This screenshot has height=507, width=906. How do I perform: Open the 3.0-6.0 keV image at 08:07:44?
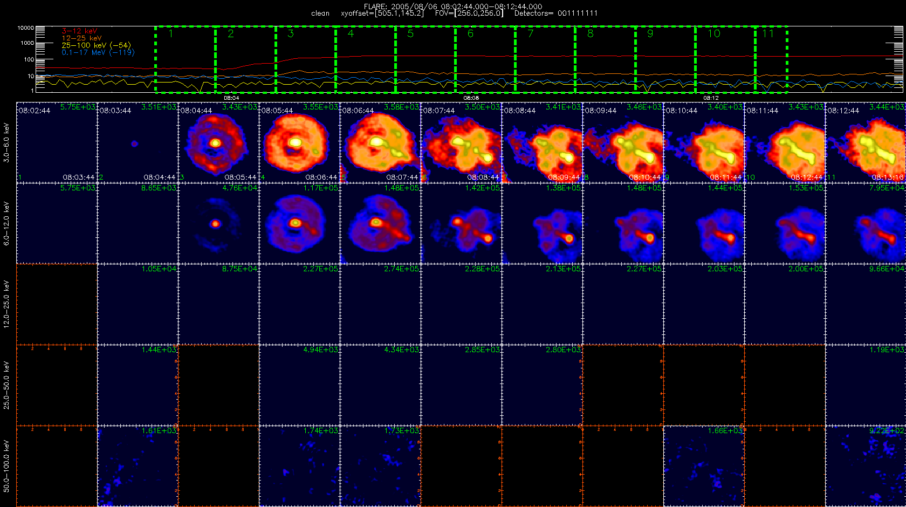[x=461, y=142]
